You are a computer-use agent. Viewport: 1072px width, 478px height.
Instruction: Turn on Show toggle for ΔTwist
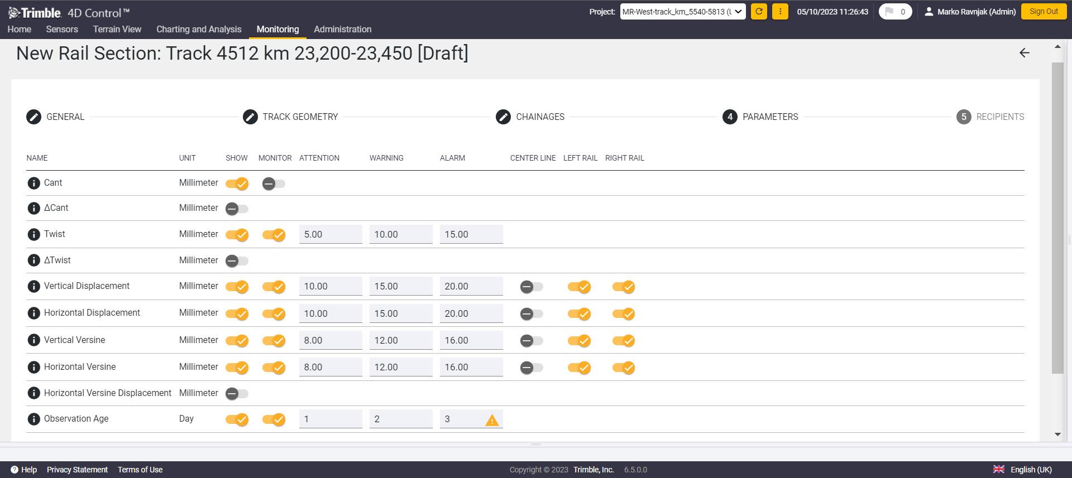237,261
